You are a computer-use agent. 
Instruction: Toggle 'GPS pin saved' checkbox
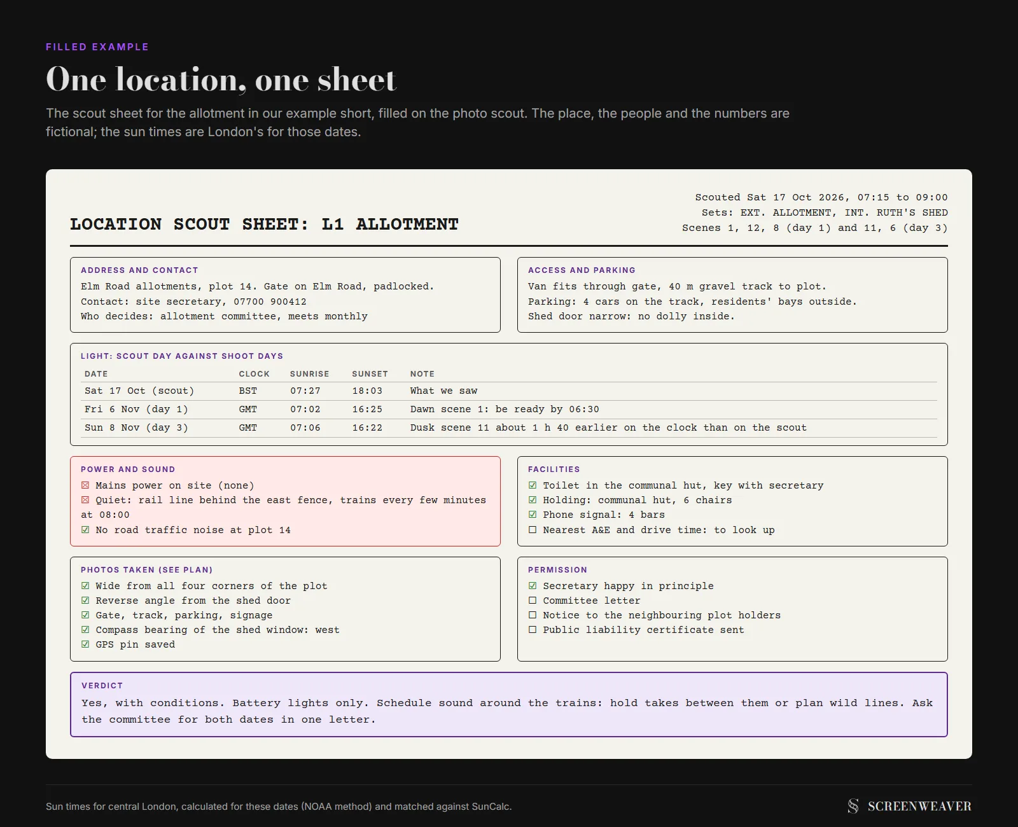(x=85, y=644)
